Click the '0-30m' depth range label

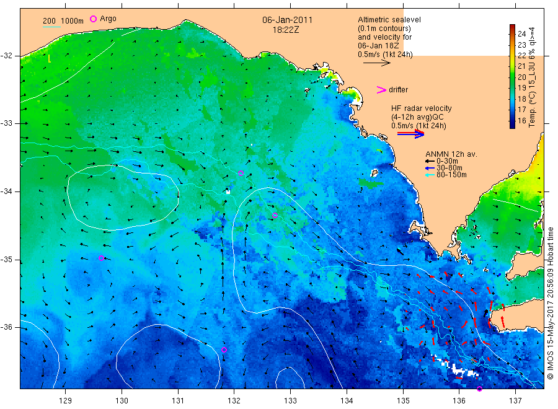tap(447, 161)
